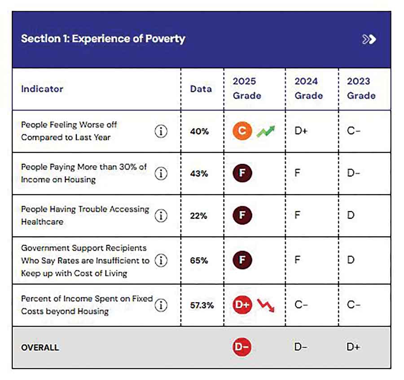Screen dimensions: 404x380
Task: Click info icon for People Feeling Worse off
Action: [161, 131]
